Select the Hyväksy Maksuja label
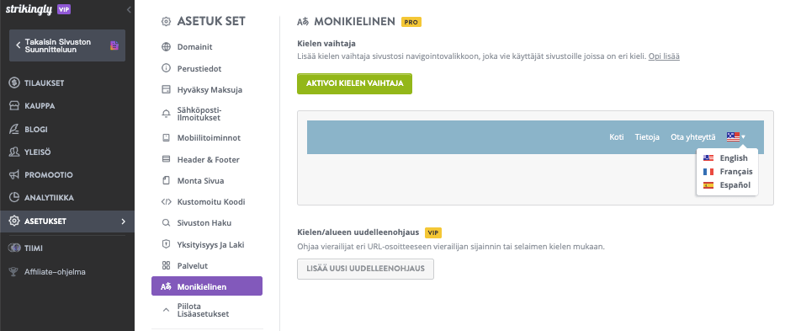The height and width of the screenshot is (331, 785). coord(210,90)
